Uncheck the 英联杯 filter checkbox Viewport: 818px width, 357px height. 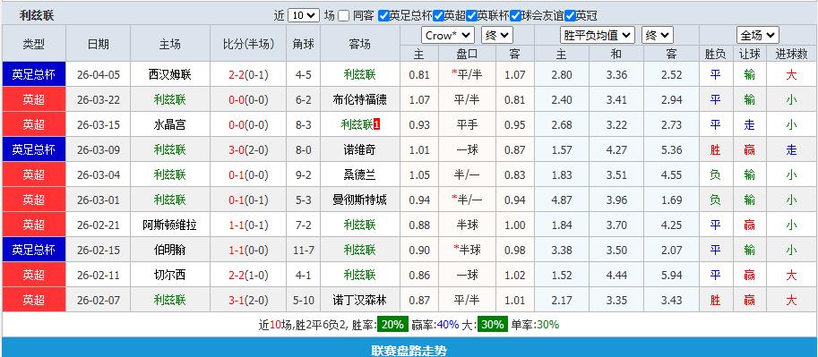point(471,15)
